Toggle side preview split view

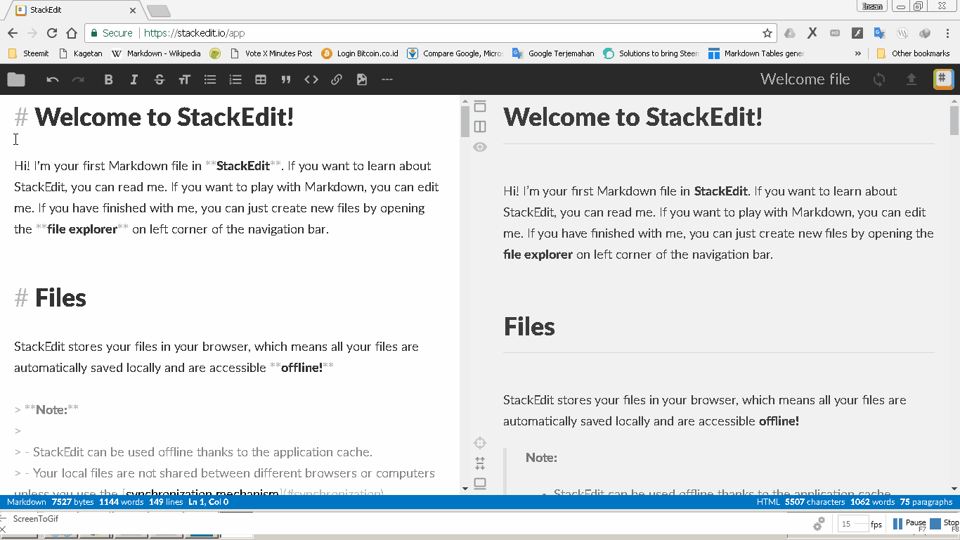[x=480, y=127]
